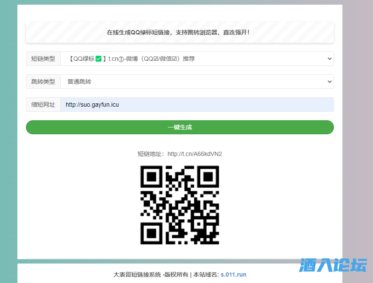Click the arrow on the t.cn select box
373x283 pixels.
point(330,59)
